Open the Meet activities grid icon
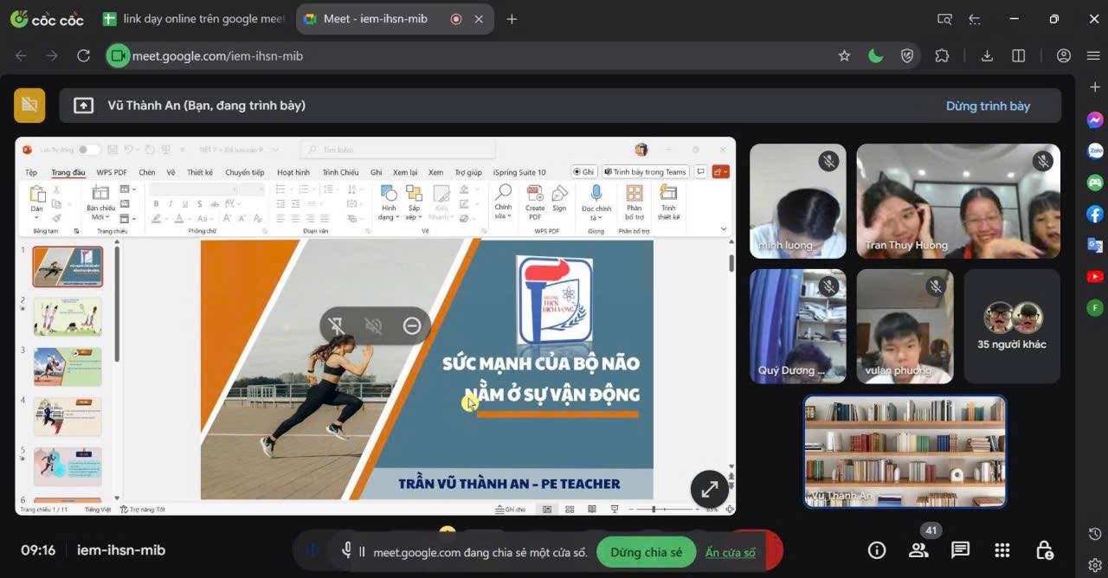Screen dimensions: 1108x578 (1002, 550)
